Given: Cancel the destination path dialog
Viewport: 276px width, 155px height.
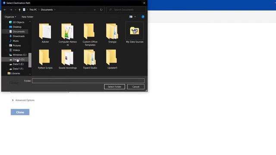Looking at the screenshot, I should (x=136, y=87).
